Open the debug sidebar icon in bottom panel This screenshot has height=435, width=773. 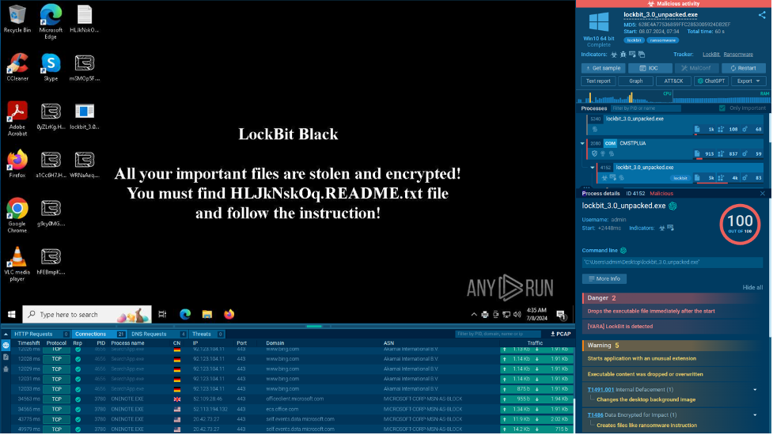tap(6, 369)
